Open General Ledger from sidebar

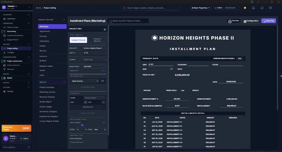click(17, 27)
